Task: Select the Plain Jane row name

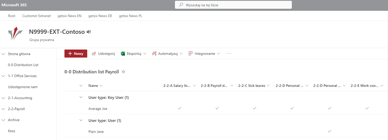Action: coord(96,132)
